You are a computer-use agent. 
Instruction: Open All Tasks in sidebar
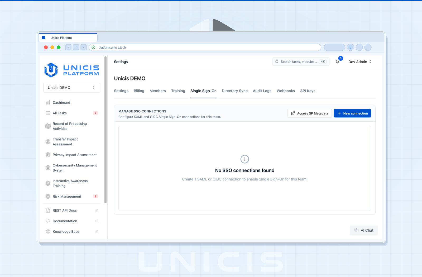point(72,113)
